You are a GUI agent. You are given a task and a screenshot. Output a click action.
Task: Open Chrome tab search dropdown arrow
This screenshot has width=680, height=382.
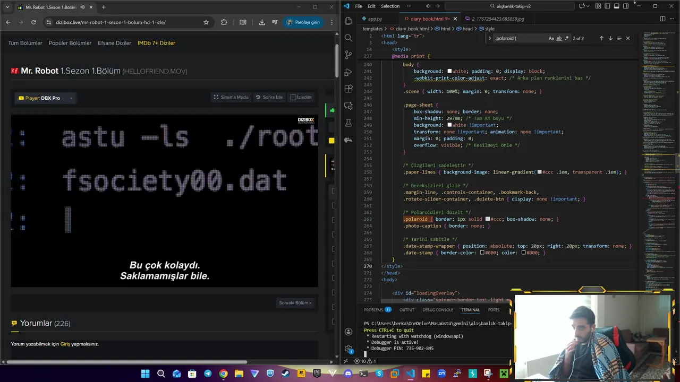pos(8,7)
